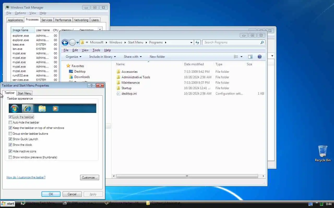This screenshot has height=208, width=334.
Task: Click the 7-Zip explorer.exe taskbar button
Action: coord(80,203)
